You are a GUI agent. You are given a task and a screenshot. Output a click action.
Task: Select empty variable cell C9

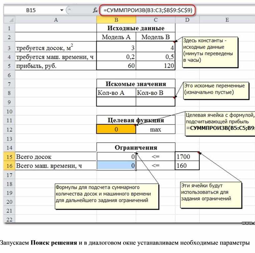[x=156, y=102]
